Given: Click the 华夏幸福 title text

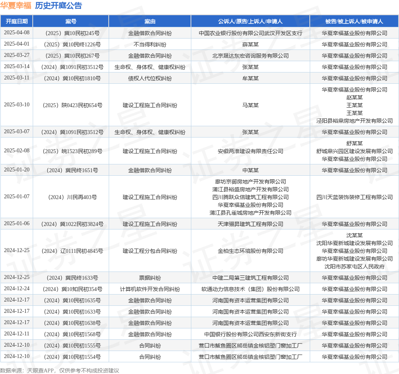Looking at the screenshot, I should click(x=16, y=5).
